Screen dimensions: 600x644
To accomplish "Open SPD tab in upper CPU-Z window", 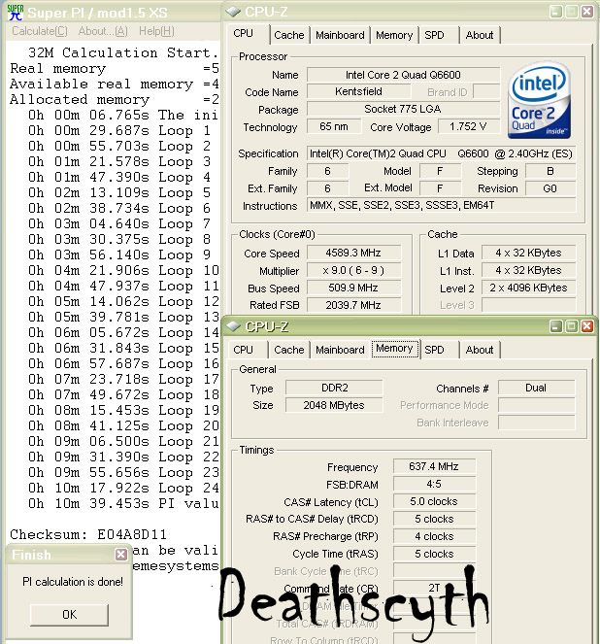I will click(x=435, y=35).
